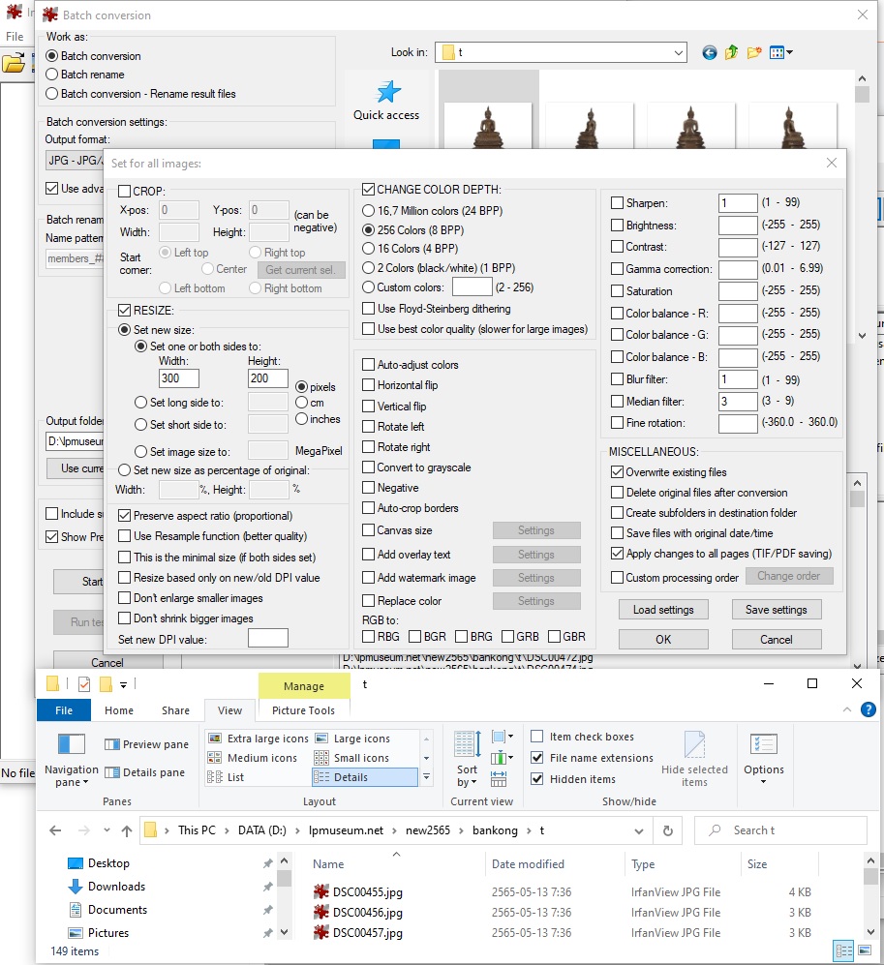Screen dimensions: 884x965
Task: Open the Look in folder dropdown
Action: [679, 52]
